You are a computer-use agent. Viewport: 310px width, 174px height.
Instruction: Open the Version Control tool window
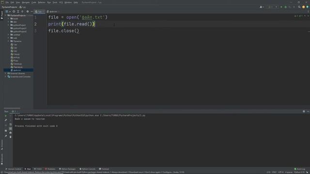pyautogui.click(x=13, y=169)
